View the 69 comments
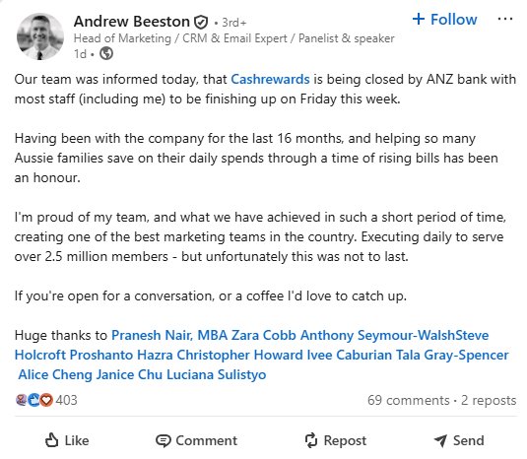The width and height of the screenshot is (527, 459). point(409,400)
